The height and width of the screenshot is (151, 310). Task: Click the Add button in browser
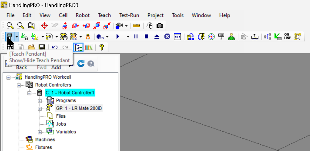tap(56, 67)
